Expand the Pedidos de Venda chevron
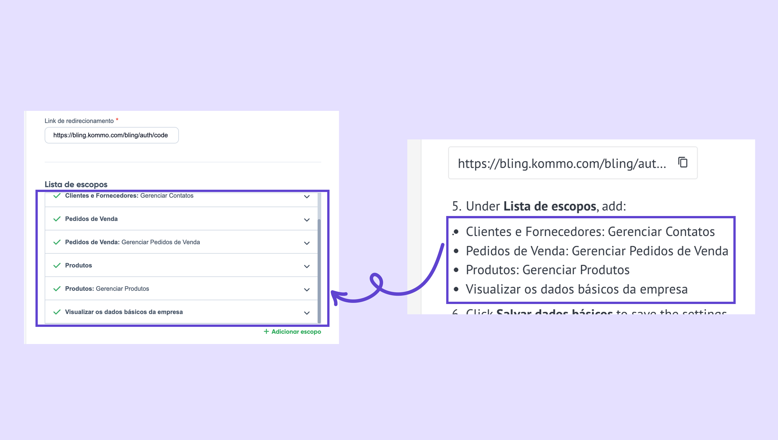Viewport: 778px width, 440px height. coord(307,220)
